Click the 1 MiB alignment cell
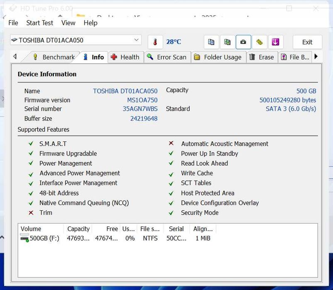Image resolution: width=333 pixels, height=290 pixels. coord(203,238)
